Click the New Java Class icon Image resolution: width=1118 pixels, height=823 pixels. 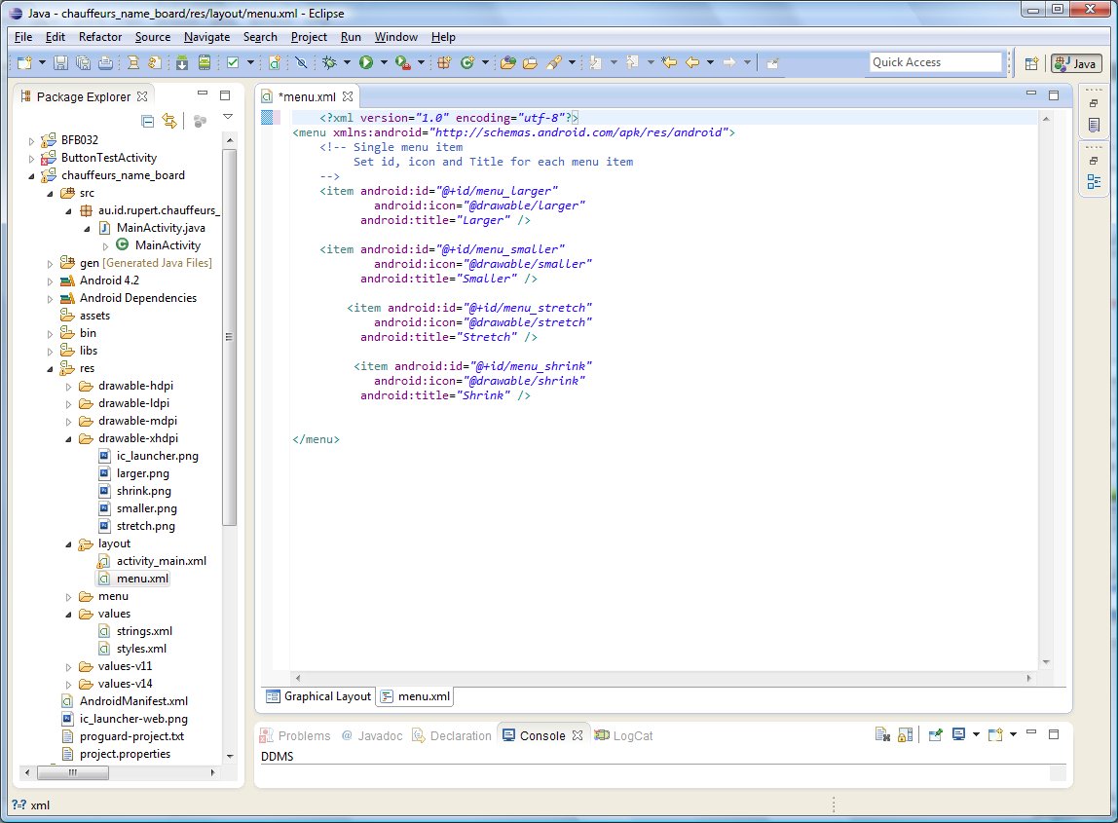[467, 62]
